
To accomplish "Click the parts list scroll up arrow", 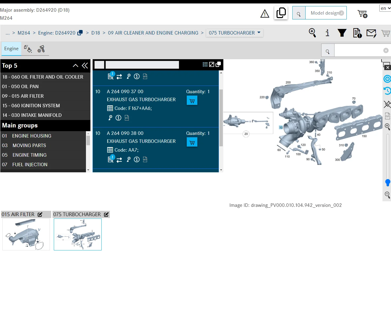I will click(x=221, y=72).
